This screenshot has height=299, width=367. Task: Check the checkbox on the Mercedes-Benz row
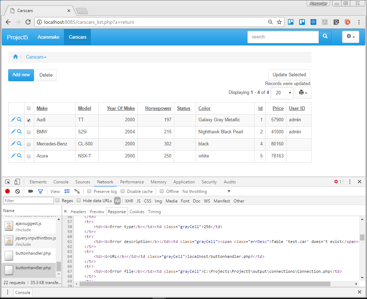28,144
